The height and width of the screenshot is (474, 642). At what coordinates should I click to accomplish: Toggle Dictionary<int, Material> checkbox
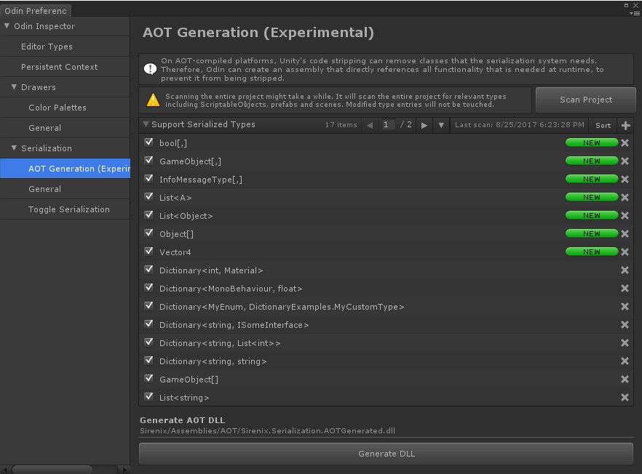[148, 270]
